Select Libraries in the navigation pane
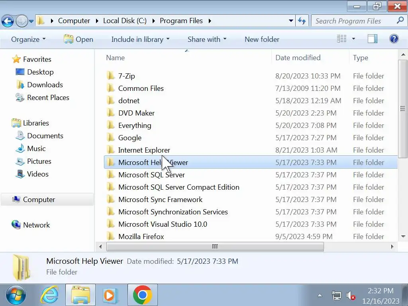The width and height of the screenshot is (408, 306). tap(30, 123)
